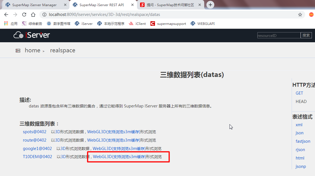Open the google1@0402 dataset link

tap(37, 149)
